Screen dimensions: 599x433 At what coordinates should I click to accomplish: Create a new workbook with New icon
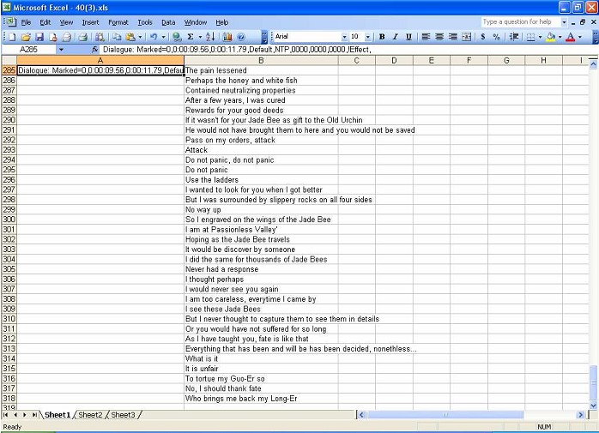pos(12,37)
